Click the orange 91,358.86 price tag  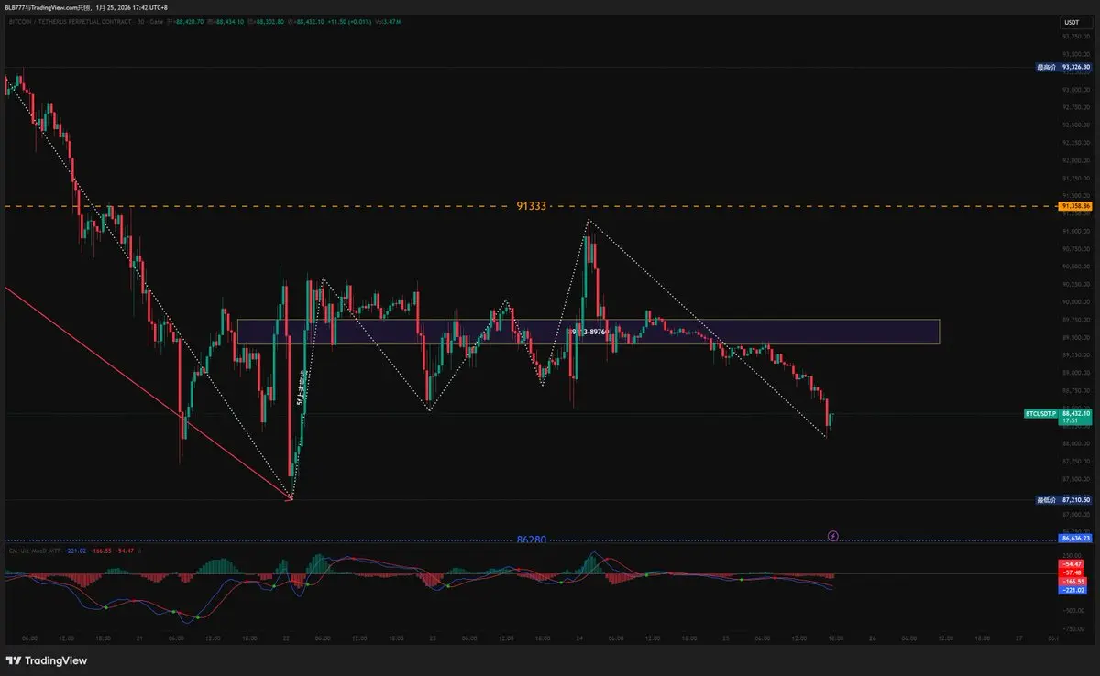pos(1074,206)
